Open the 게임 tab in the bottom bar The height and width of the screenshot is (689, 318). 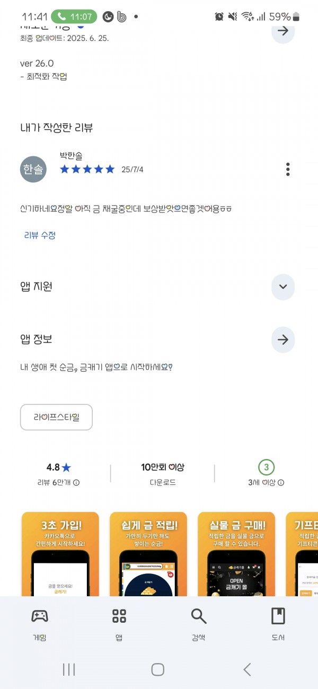(40, 622)
